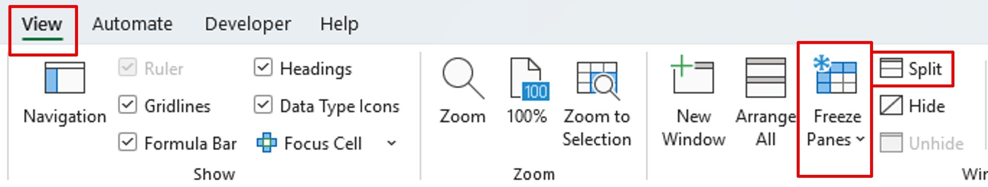Click the Focus Cell icon

click(267, 143)
